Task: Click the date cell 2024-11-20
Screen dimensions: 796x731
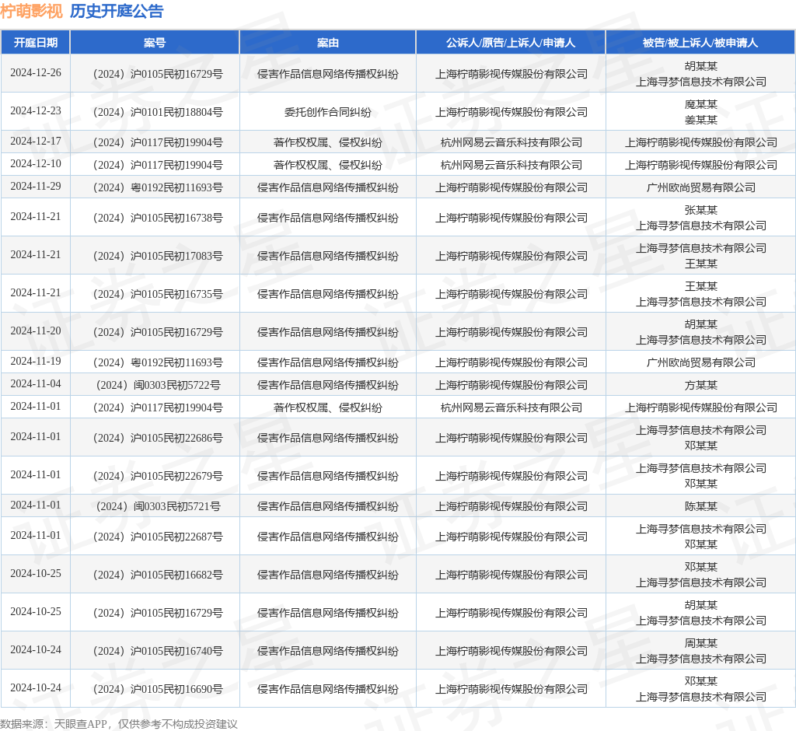Action: [36, 331]
